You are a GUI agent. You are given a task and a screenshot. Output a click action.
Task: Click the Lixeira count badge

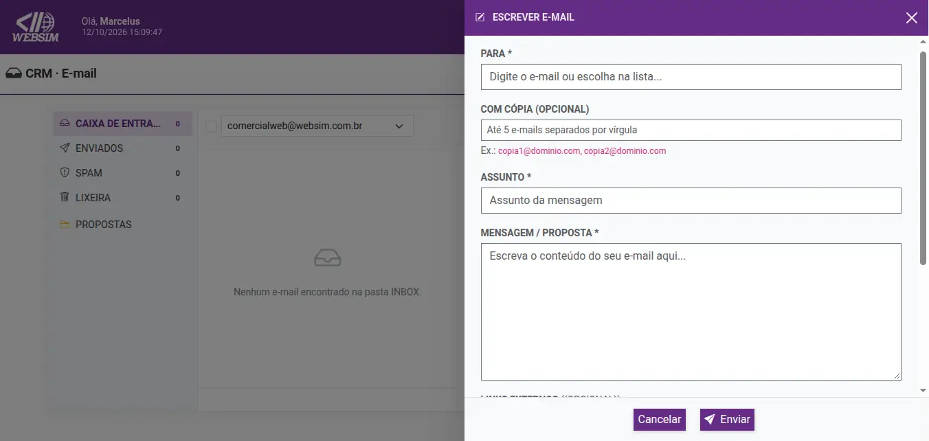[177, 198]
